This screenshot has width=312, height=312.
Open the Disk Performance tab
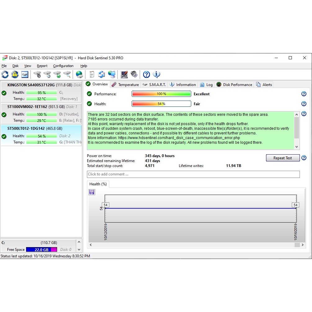pos(234,84)
